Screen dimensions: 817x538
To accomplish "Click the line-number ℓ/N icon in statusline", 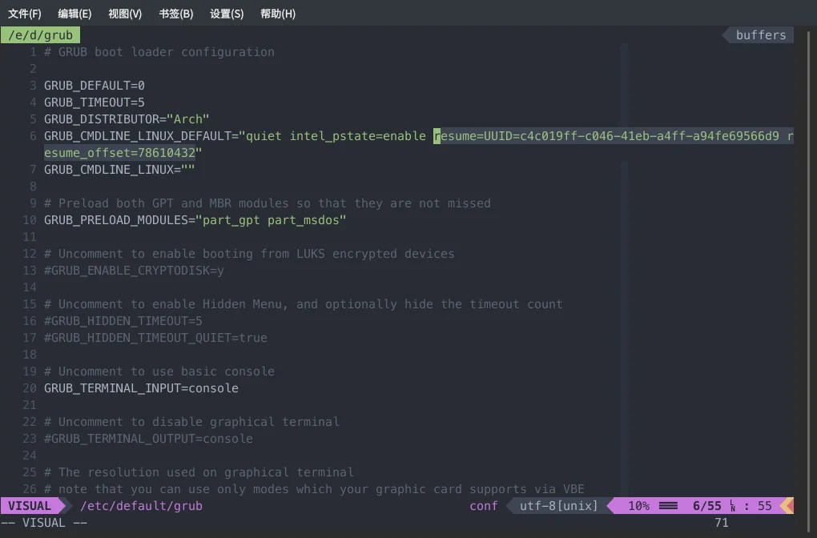I will pyautogui.click(x=732, y=506).
